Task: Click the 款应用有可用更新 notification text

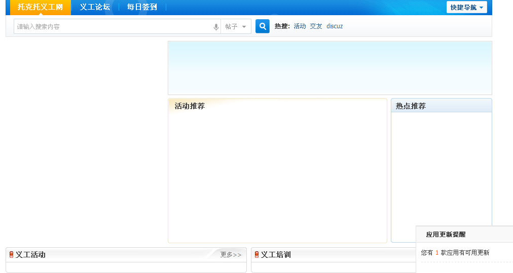Action: click(465, 252)
